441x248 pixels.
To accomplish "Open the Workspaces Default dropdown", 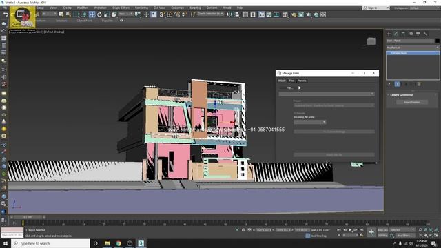I will pos(424,8).
